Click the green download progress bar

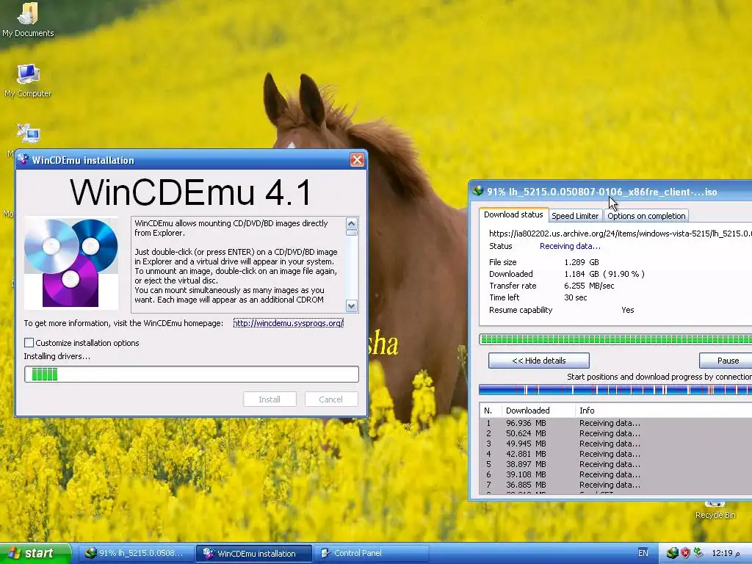coord(616,339)
